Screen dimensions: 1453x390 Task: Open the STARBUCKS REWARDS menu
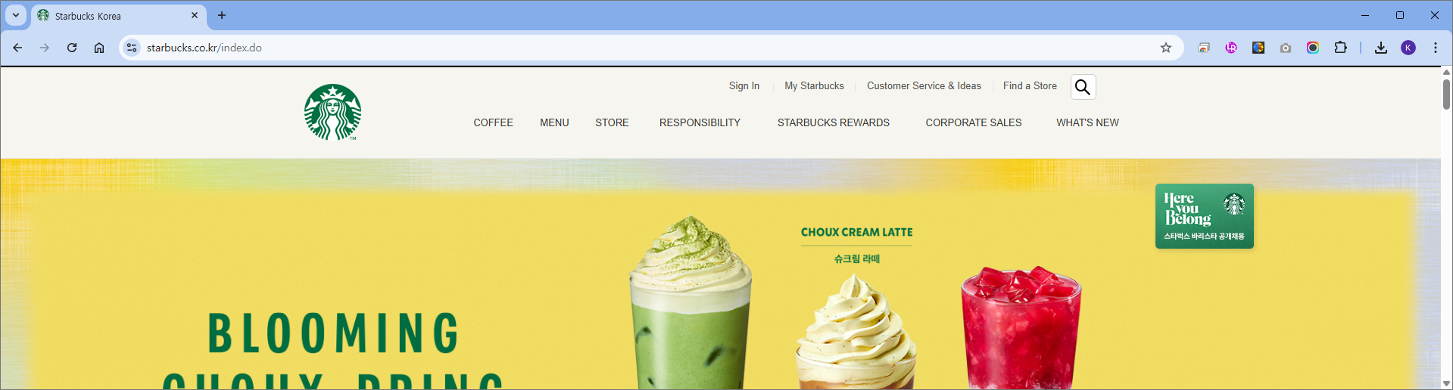pos(833,122)
